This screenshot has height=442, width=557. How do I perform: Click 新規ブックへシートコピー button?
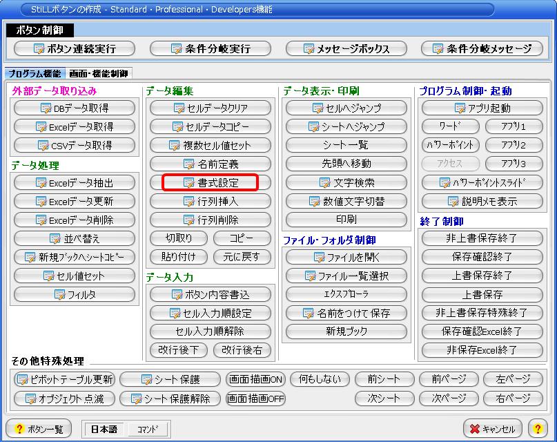coord(75,257)
